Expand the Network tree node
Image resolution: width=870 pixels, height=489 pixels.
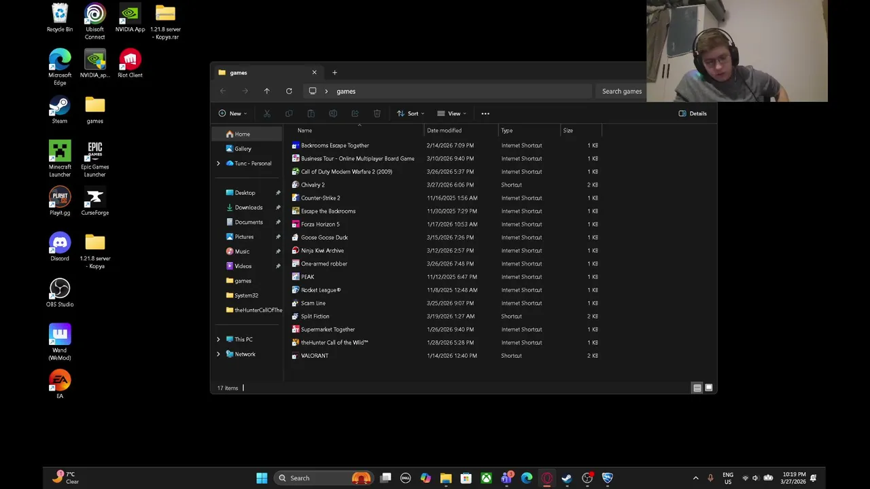pyautogui.click(x=218, y=355)
